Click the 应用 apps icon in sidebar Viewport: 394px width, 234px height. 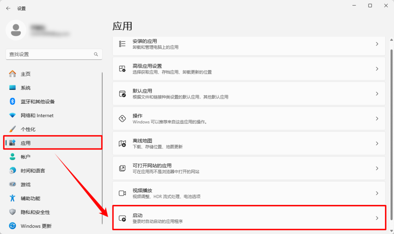click(12, 143)
